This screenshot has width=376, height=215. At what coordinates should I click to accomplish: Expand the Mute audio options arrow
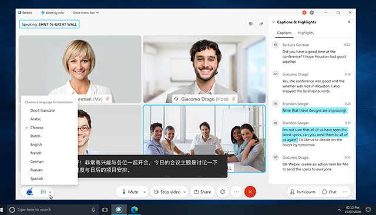(145, 192)
